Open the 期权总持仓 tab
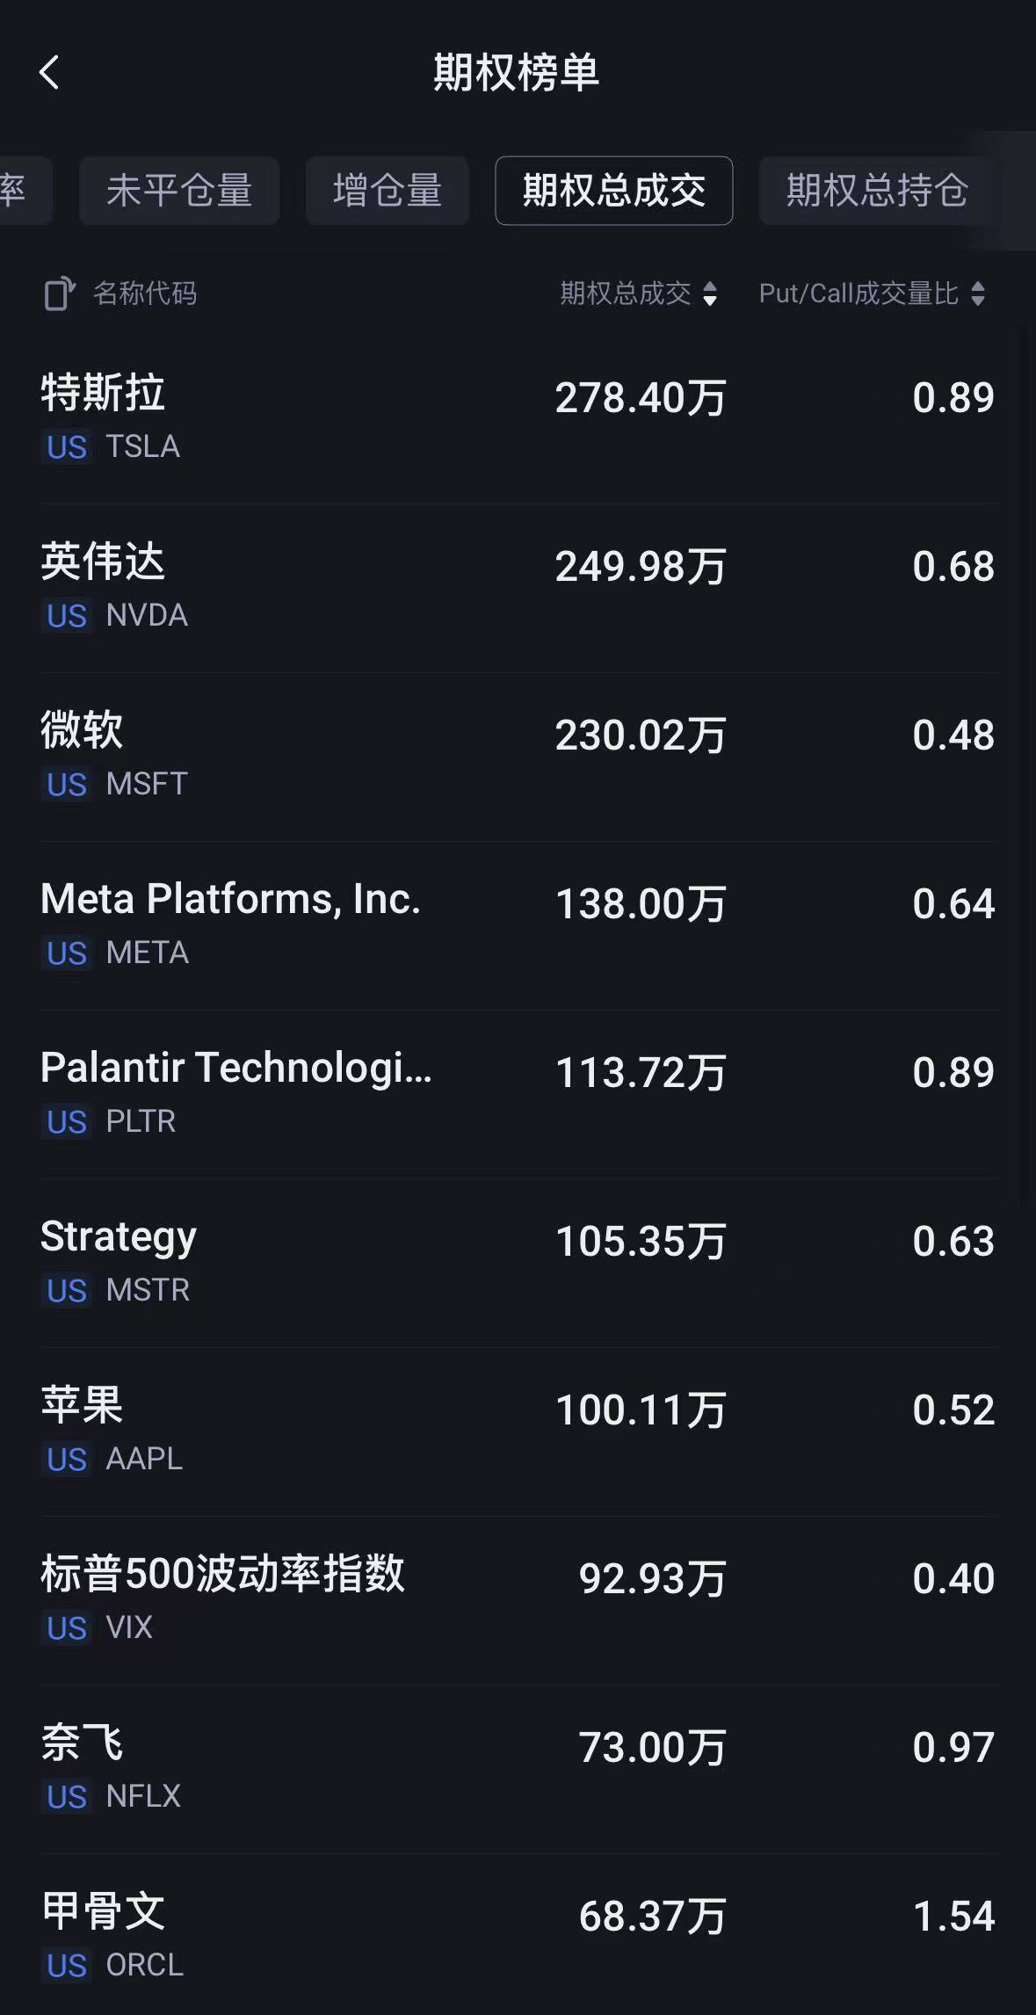1036x2015 pixels. [877, 191]
